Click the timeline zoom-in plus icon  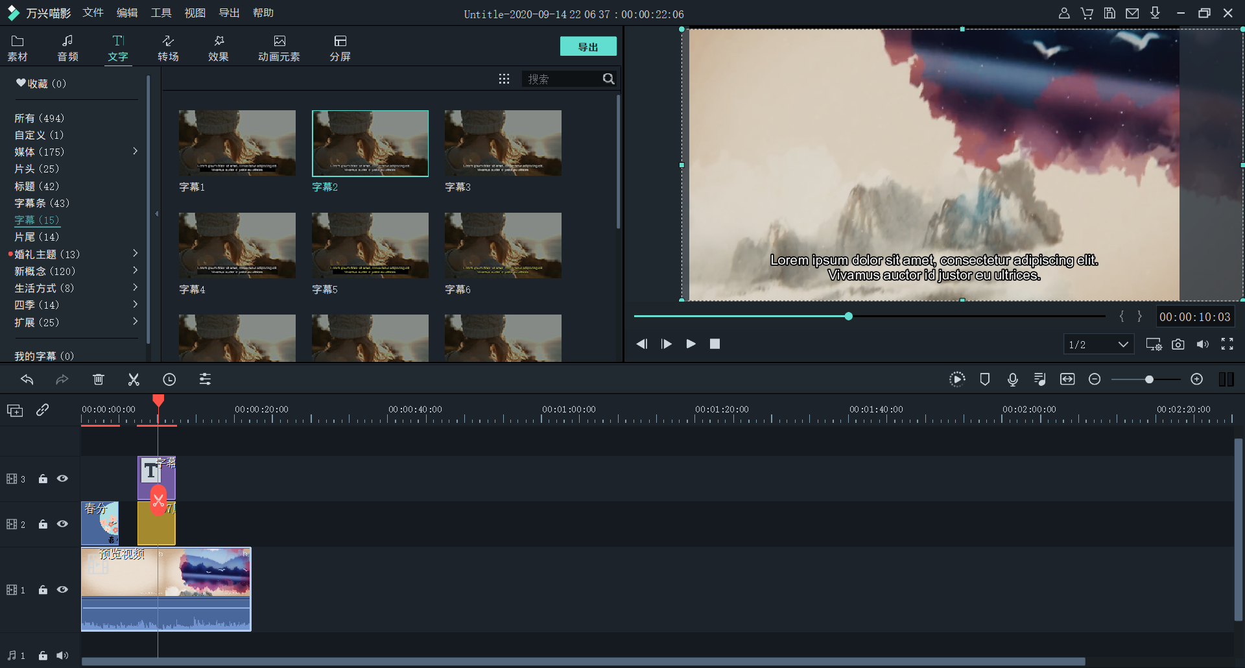(x=1197, y=379)
